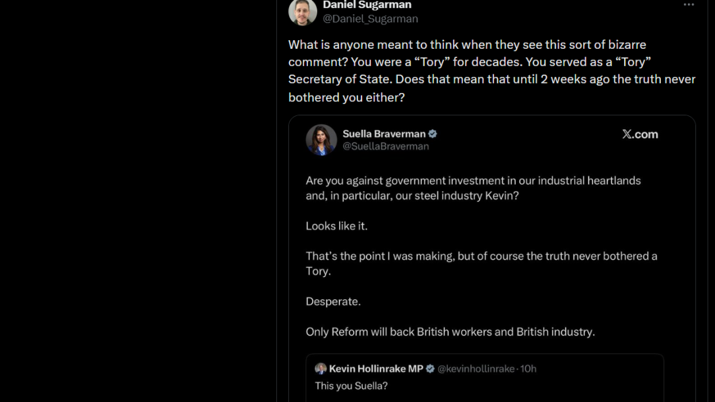Click the X.com logo in the quoted post
The image size is (715, 402).
point(640,134)
